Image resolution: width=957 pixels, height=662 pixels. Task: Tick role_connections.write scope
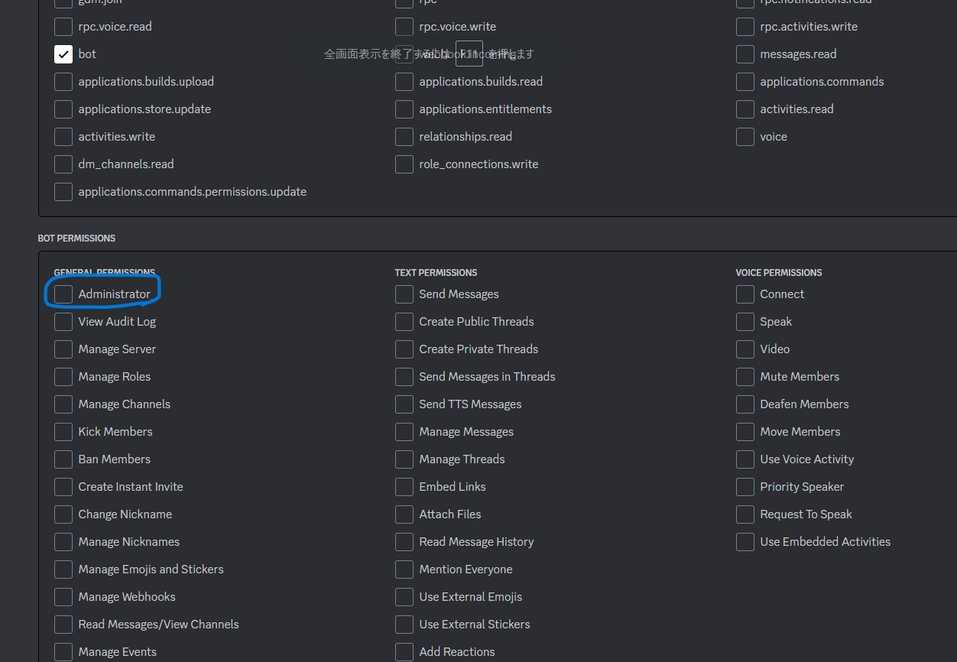pos(404,164)
